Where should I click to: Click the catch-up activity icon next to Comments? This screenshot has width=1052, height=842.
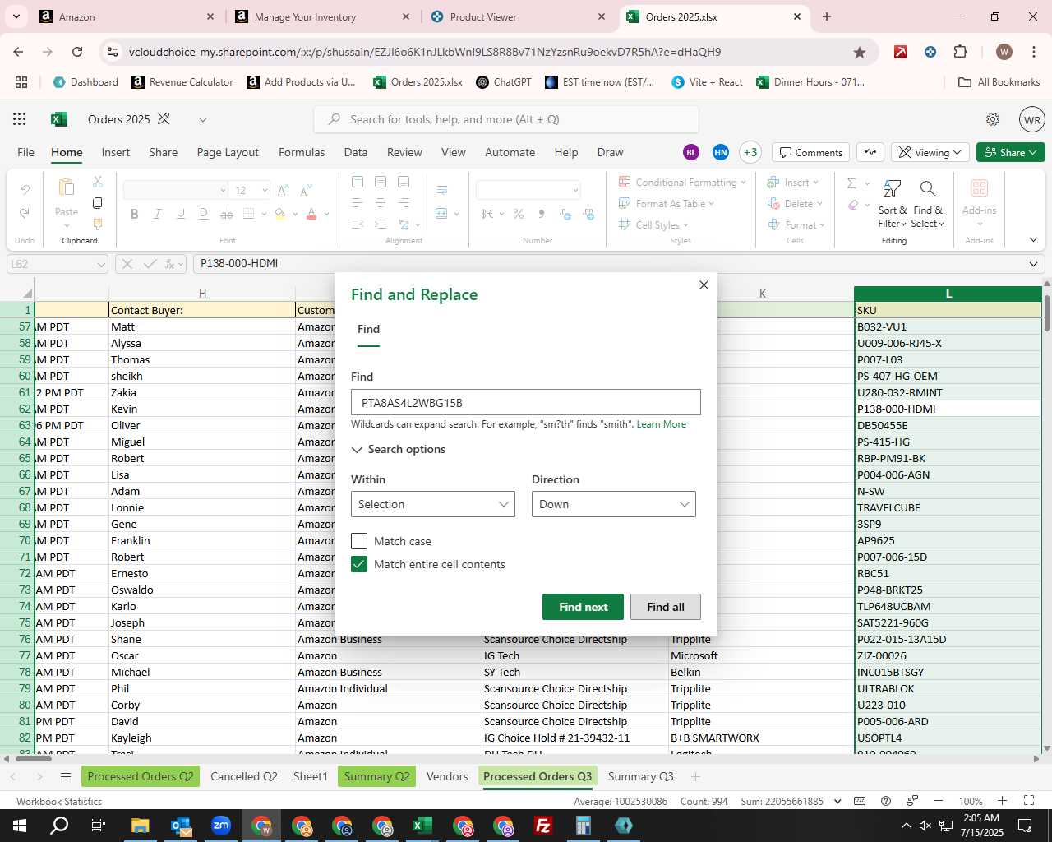click(870, 152)
